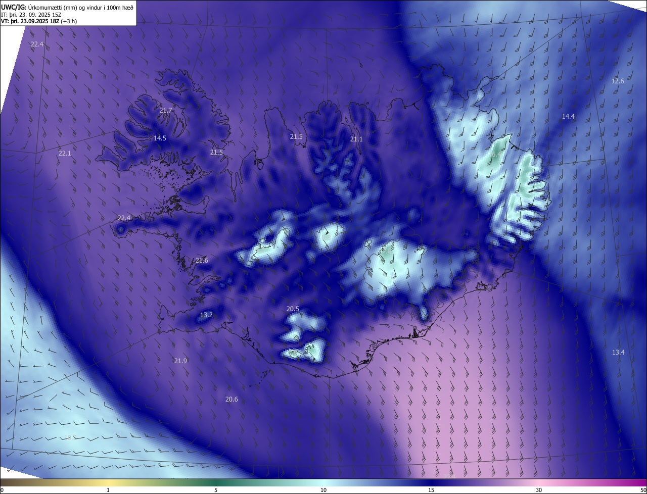Click the 14.5 value label on the map
Viewport: 647px width, 494px height.
(160, 138)
